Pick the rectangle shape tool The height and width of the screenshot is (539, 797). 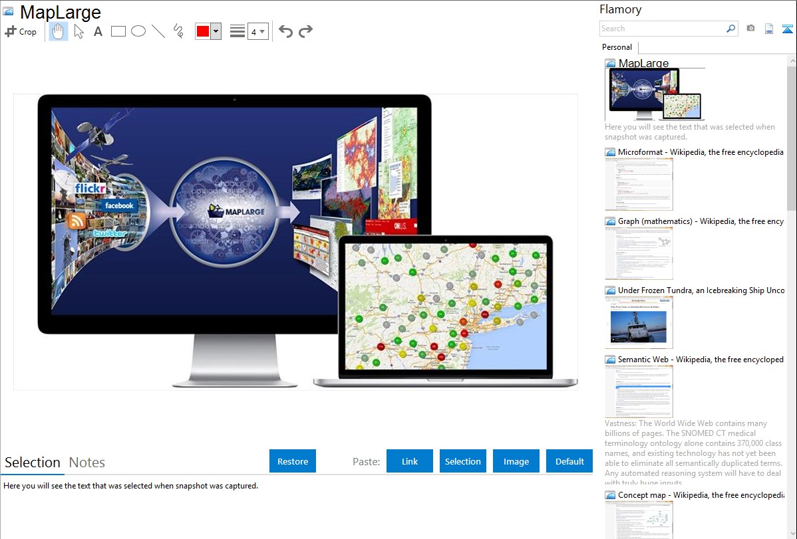(x=118, y=31)
